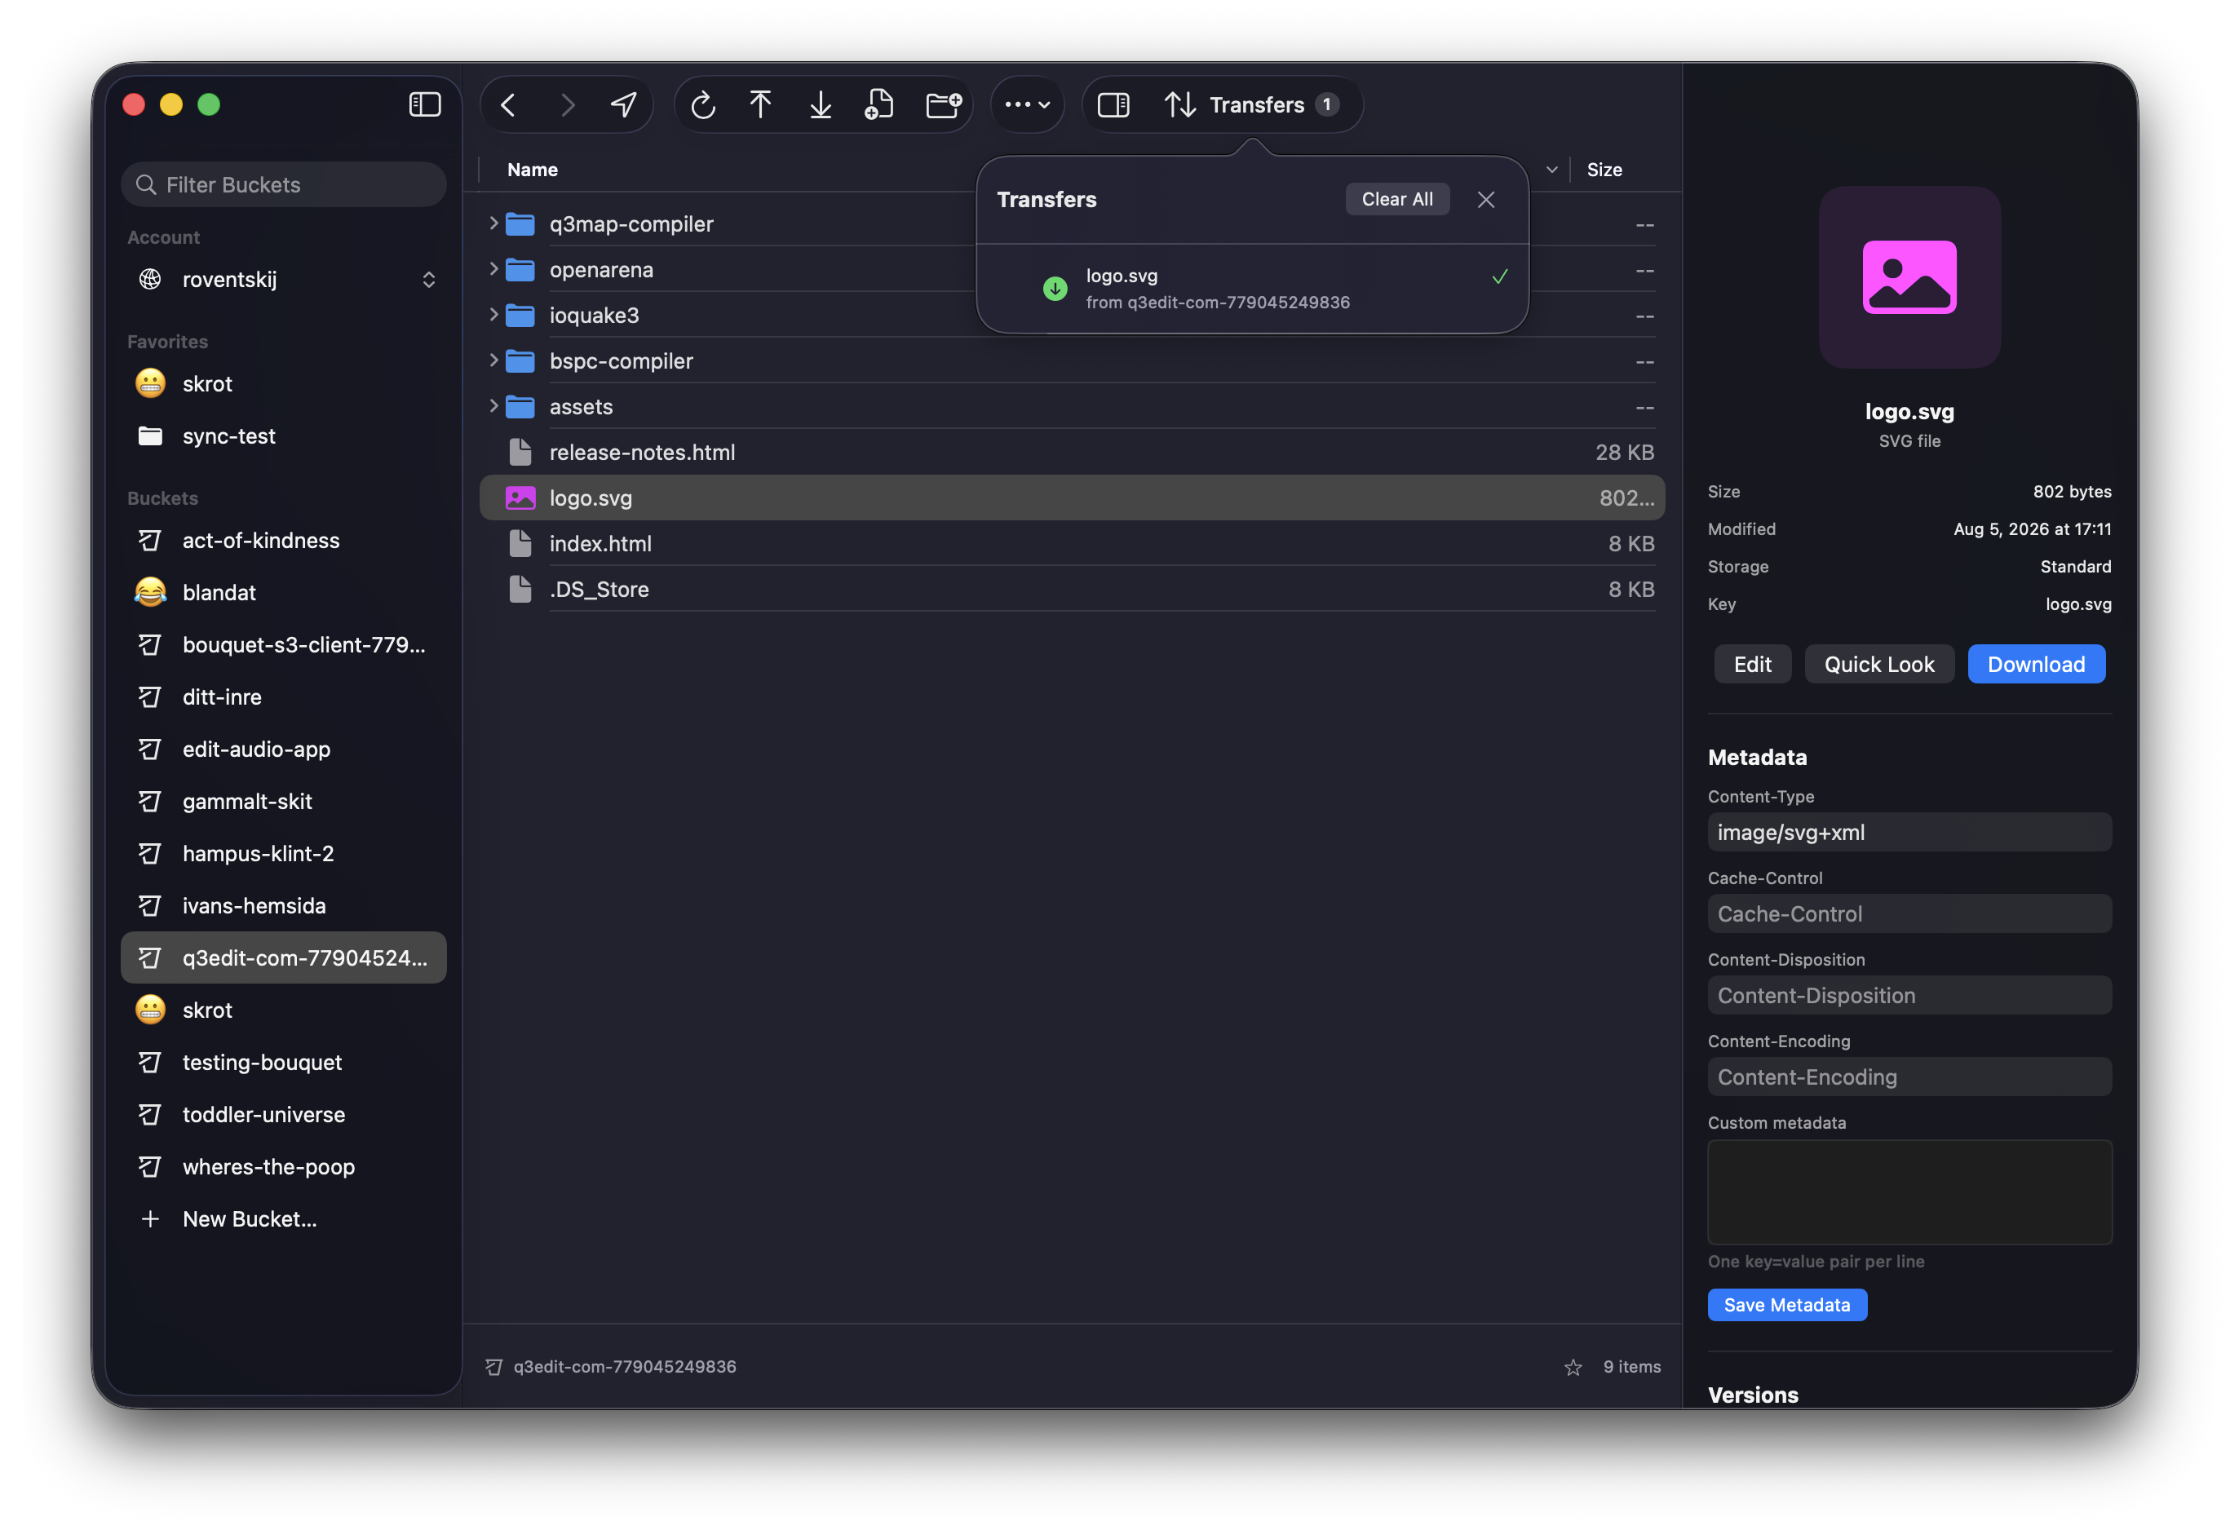This screenshot has height=1530, width=2230.
Task: Click the q3edit-com-779045249836 path bar item
Action: [611, 1367]
